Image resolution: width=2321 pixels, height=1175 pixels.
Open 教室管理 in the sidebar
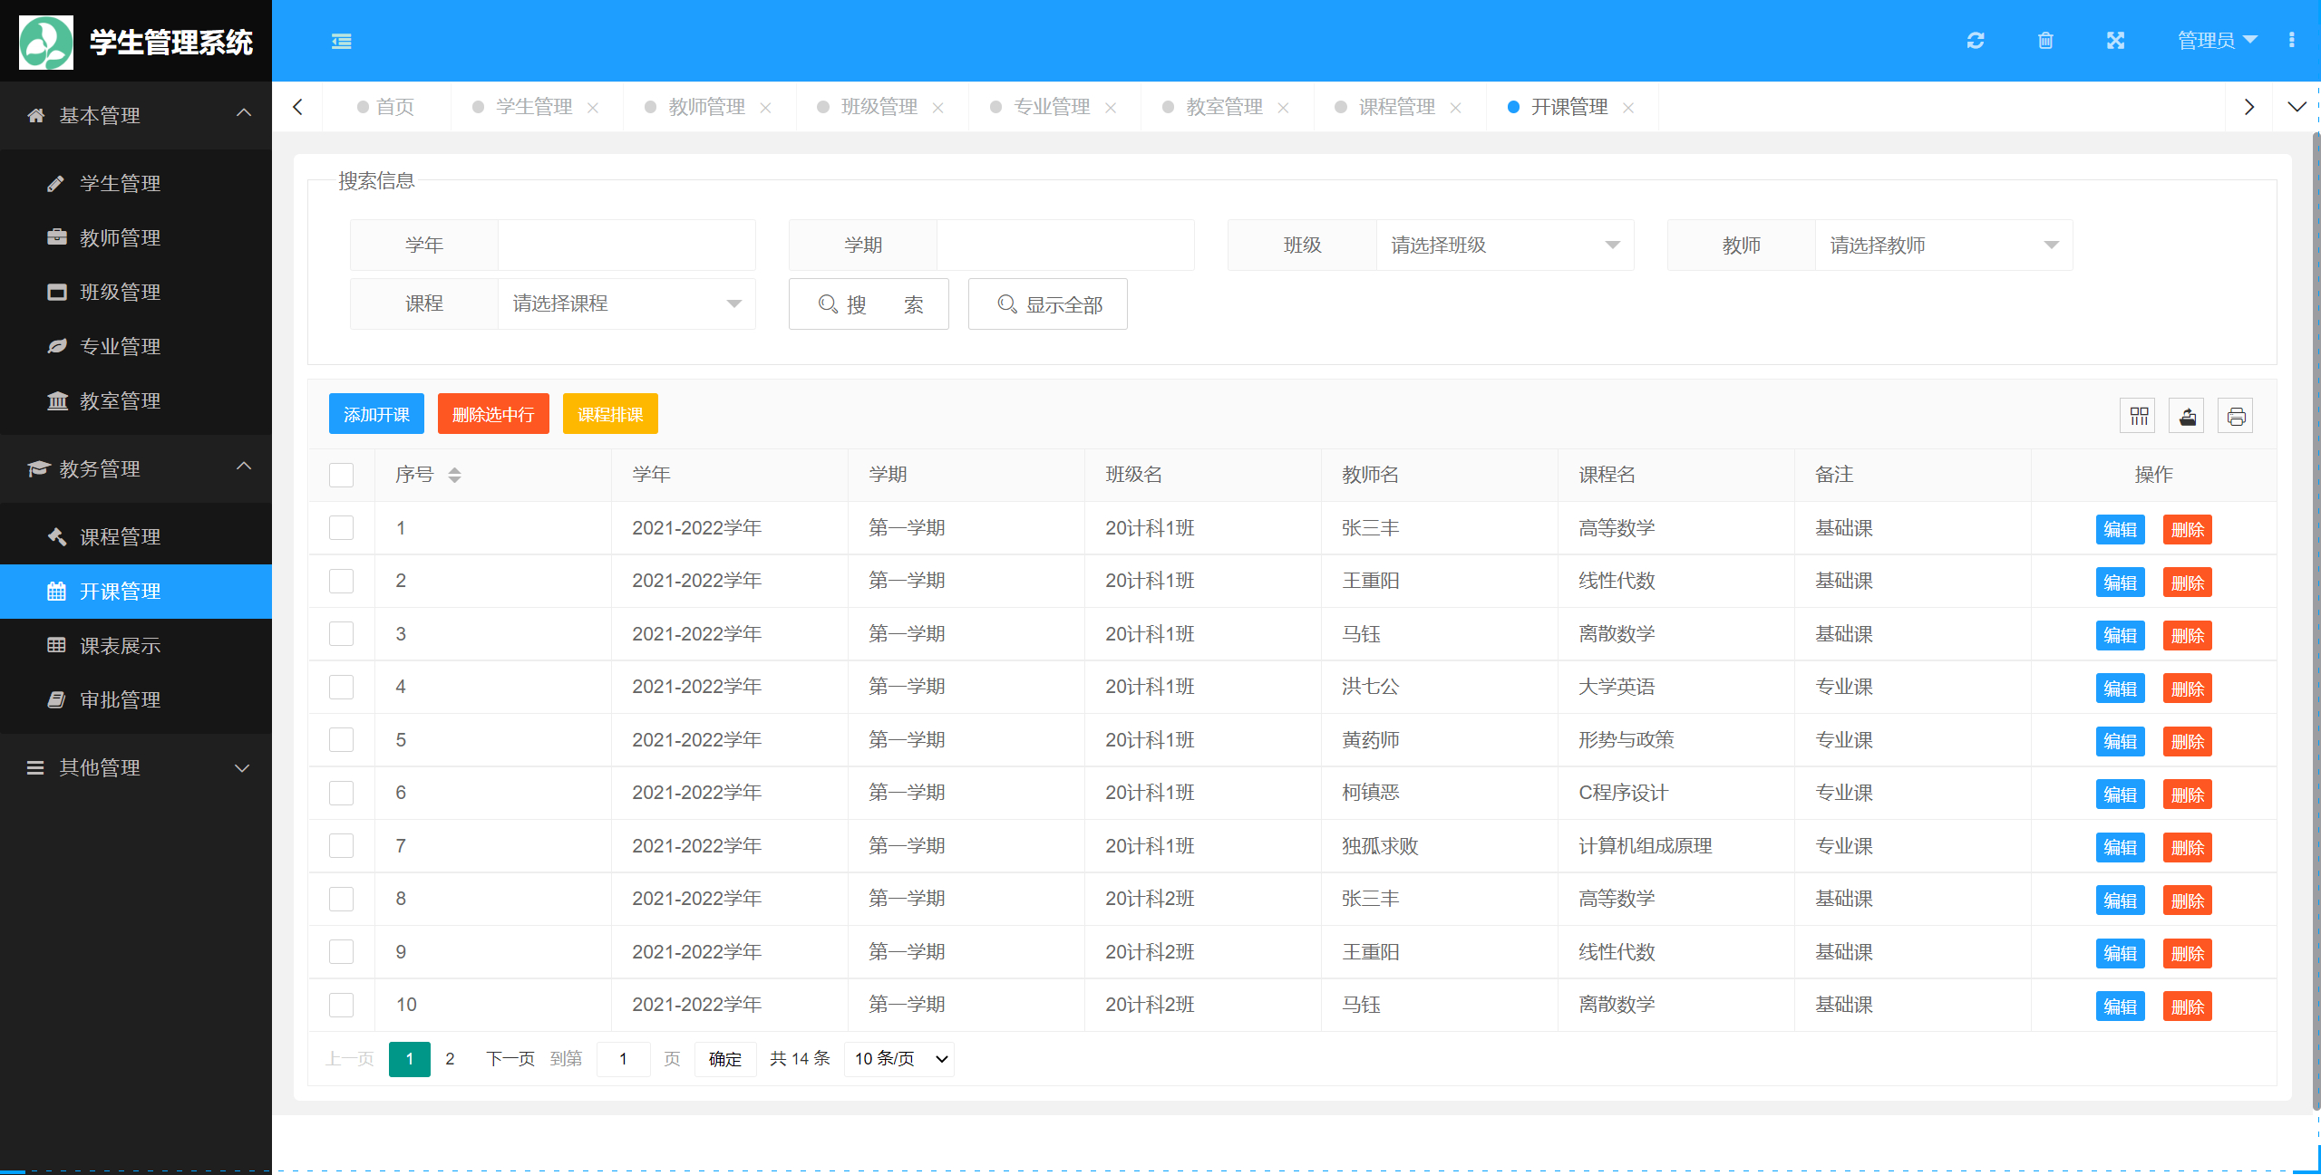pyautogui.click(x=136, y=401)
